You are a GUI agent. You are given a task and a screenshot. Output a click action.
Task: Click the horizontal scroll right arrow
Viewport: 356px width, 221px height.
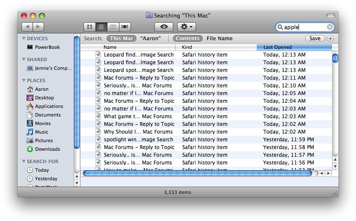point(329,173)
